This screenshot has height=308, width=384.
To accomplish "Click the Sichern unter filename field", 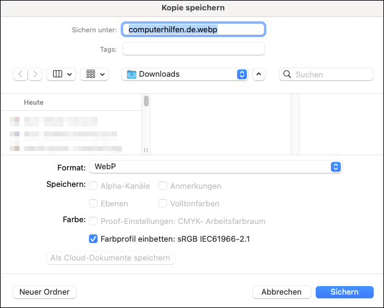I will coord(193,30).
